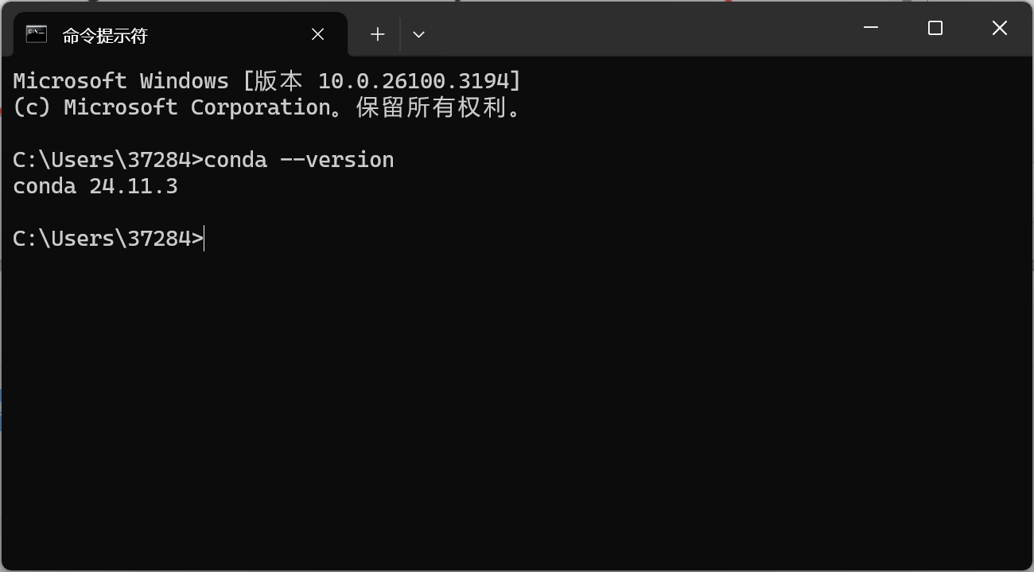Minimize the terminal window
Image resolution: width=1034 pixels, height=572 pixels.
click(x=871, y=28)
